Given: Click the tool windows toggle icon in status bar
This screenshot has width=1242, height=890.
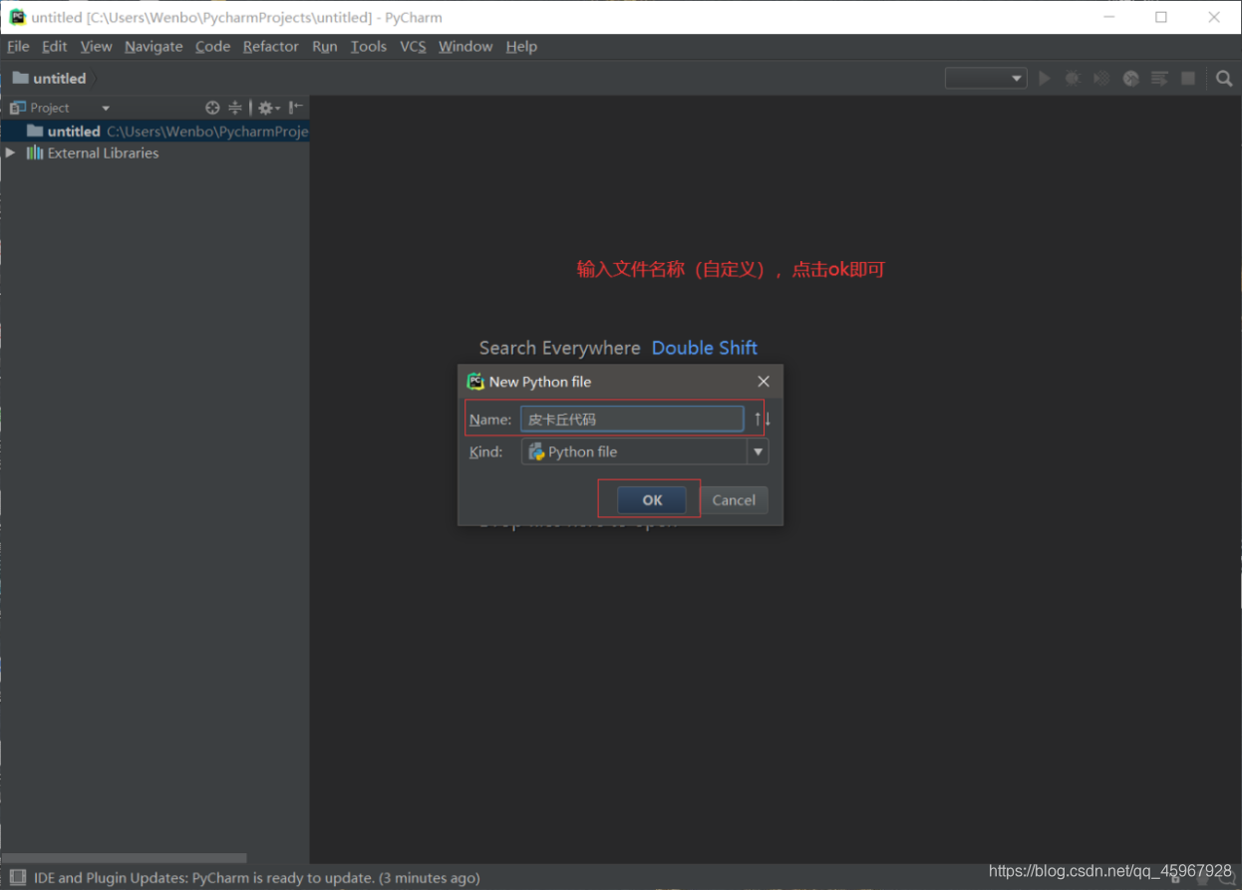Looking at the screenshot, I should [x=17, y=878].
